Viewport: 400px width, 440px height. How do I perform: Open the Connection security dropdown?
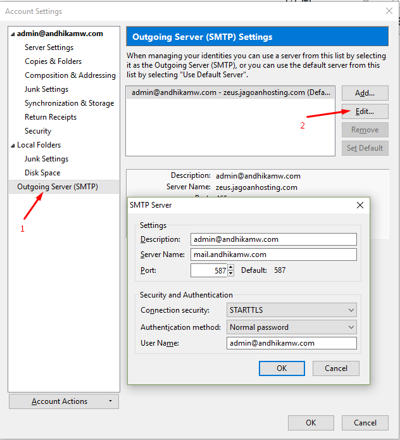pos(291,310)
